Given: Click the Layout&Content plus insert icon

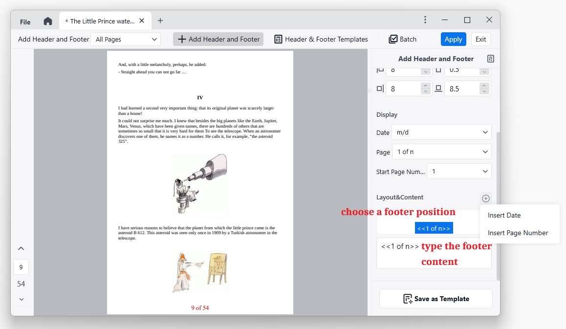Looking at the screenshot, I should [486, 198].
